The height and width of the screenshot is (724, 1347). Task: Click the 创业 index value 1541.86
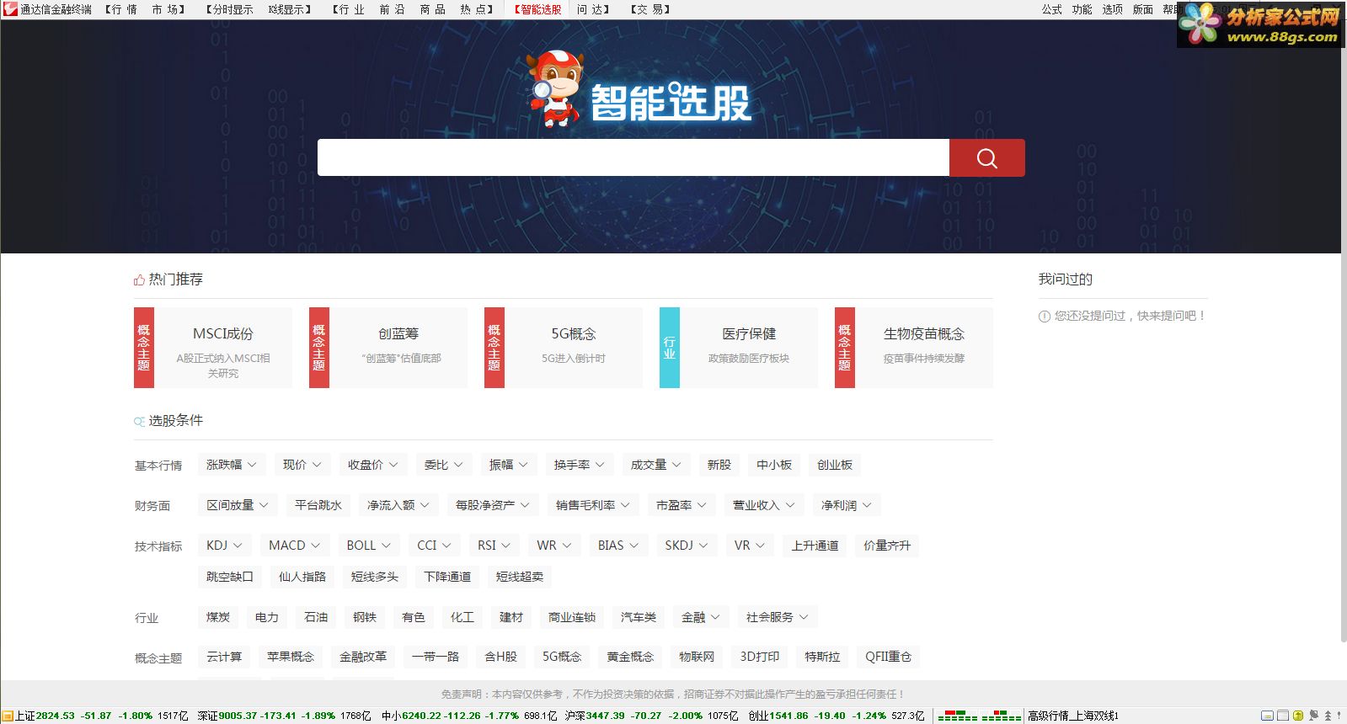click(789, 716)
